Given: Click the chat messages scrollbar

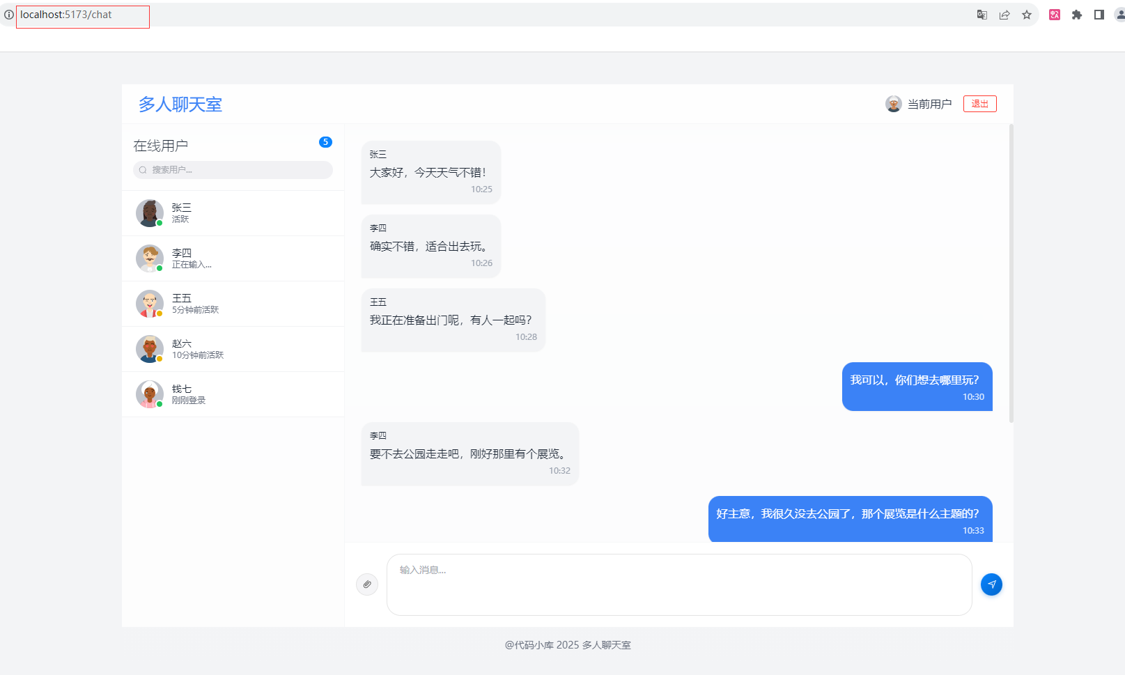Looking at the screenshot, I should pos(1011,273).
